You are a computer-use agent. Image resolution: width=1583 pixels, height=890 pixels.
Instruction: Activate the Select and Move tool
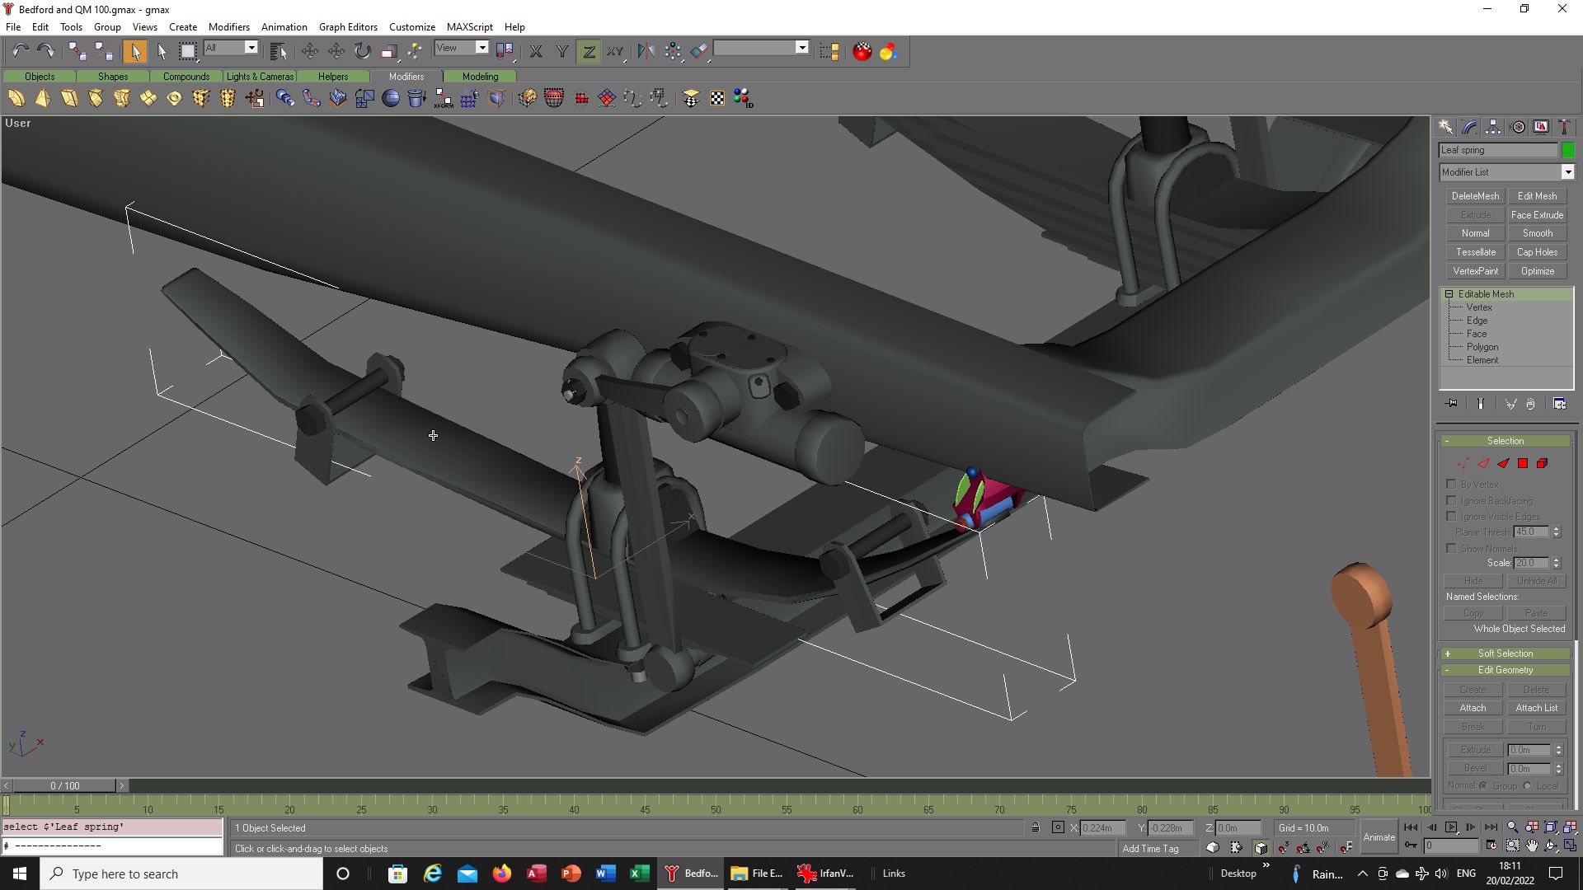click(x=309, y=51)
